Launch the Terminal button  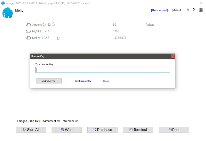click(x=138, y=130)
